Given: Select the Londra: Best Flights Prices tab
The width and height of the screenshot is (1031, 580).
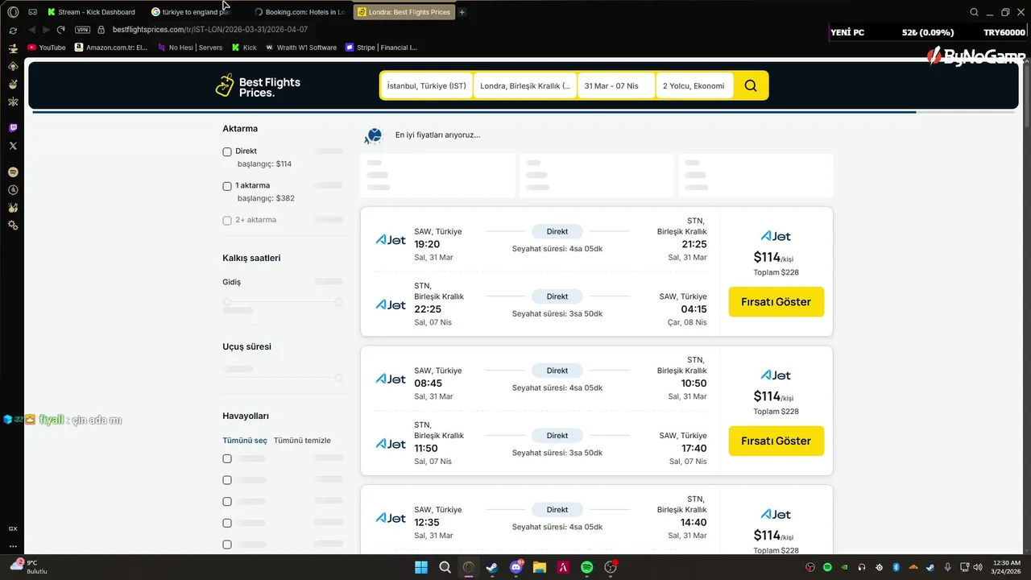Looking at the screenshot, I should (404, 12).
